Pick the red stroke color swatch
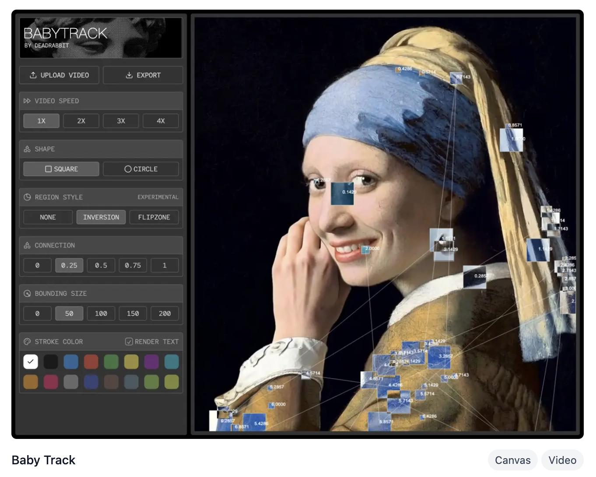Viewport: 596px width, 477px height. coord(91,362)
